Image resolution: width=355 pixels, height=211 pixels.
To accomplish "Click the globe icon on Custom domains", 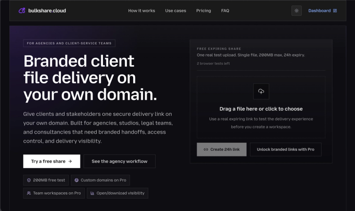I will pyautogui.click(x=76, y=180).
